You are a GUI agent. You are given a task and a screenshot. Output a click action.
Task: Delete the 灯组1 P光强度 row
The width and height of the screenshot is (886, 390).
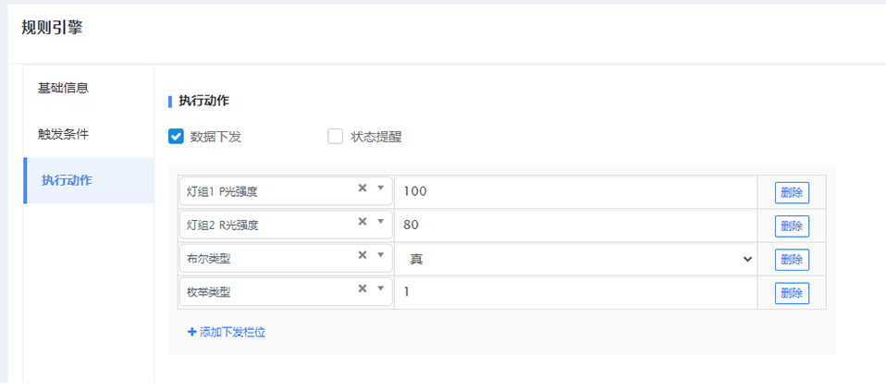click(x=792, y=192)
